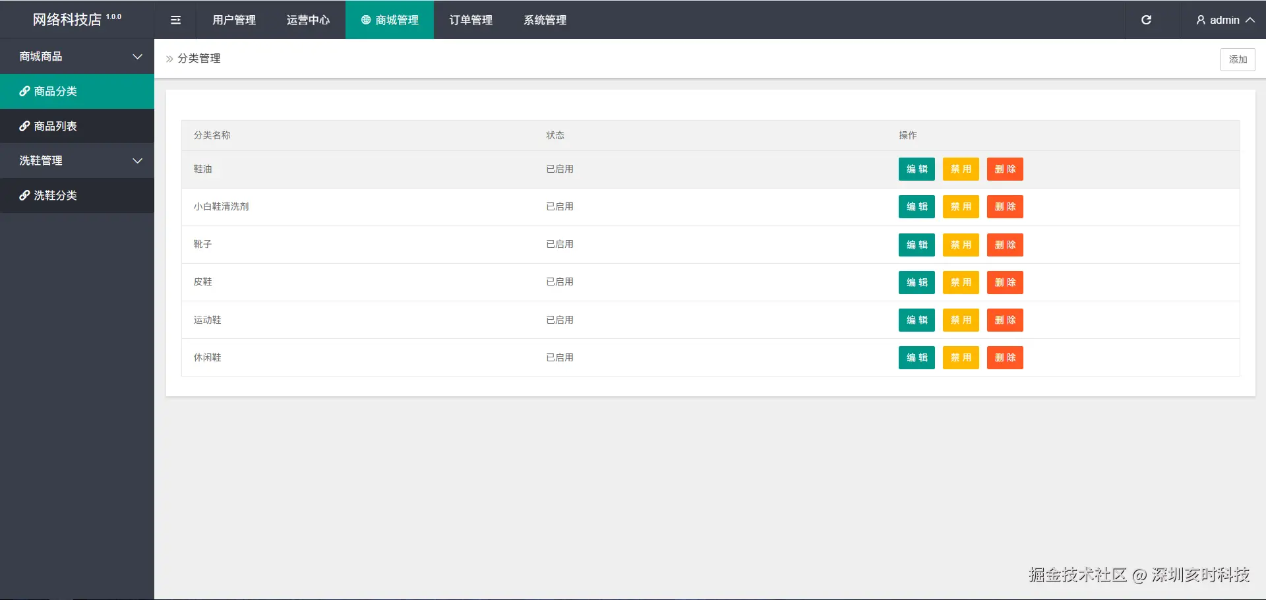Switch to 运营中心 top menu
Viewport: 1266px width, 600px height.
pyautogui.click(x=308, y=20)
